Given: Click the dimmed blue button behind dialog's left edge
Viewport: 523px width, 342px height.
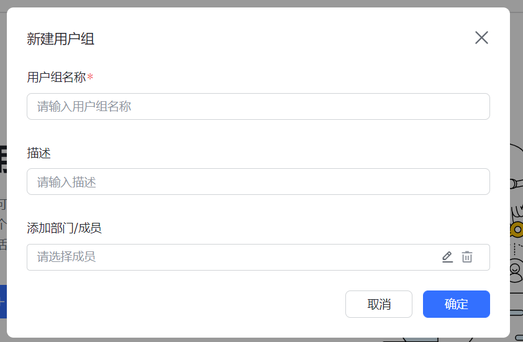Looking at the screenshot, I should pos(3,302).
